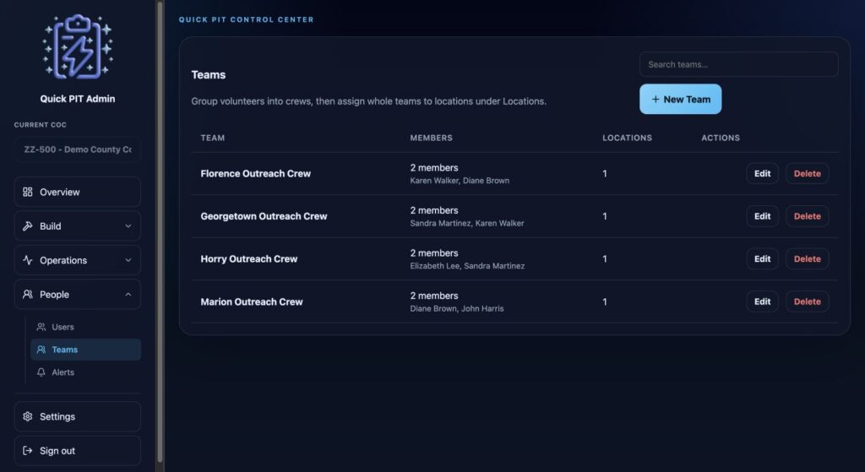Open the Overview page
The width and height of the screenshot is (865, 472).
[x=77, y=192]
